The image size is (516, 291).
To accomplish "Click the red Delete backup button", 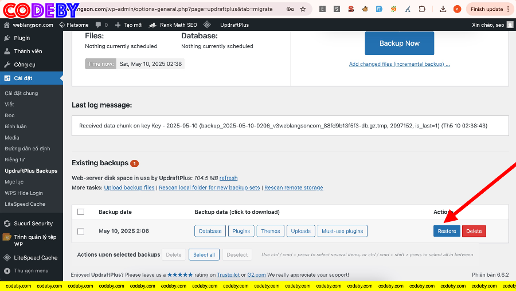I will (474, 231).
